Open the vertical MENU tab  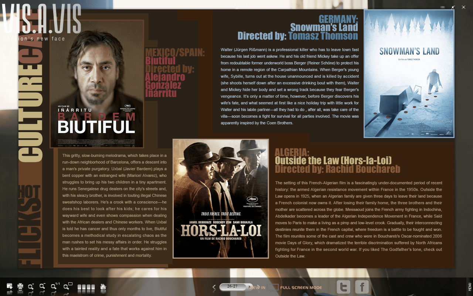470,287
